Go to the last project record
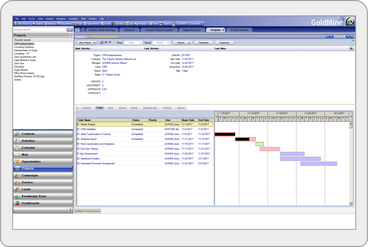Image resolution: width=368 pixels, height=247 pixels. click(x=351, y=36)
